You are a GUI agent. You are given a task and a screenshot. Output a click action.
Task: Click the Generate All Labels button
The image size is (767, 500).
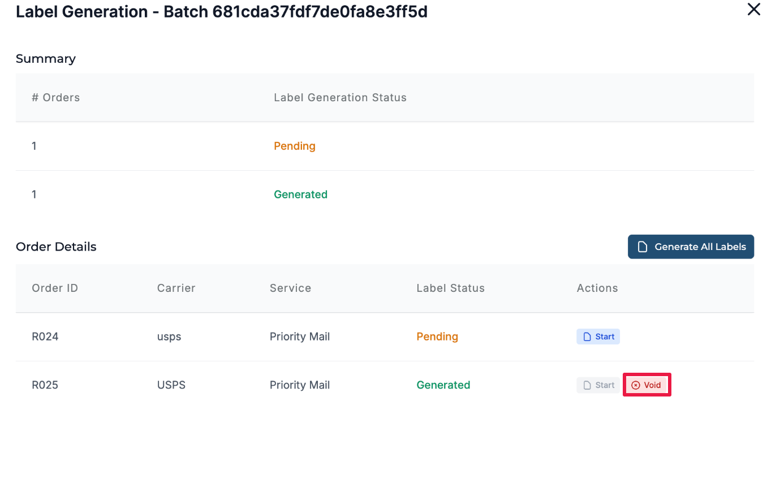[691, 247]
